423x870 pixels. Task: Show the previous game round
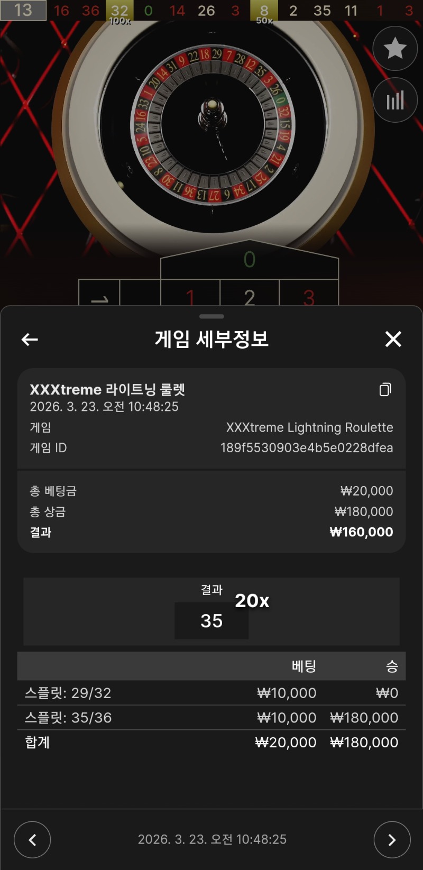32,839
